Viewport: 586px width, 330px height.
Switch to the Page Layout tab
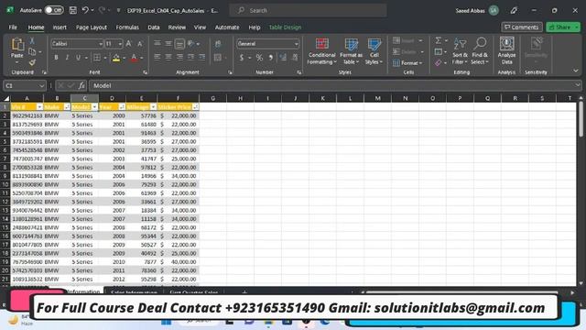click(92, 27)
